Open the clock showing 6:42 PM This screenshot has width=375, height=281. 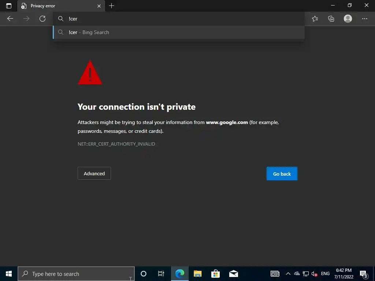click(344, 274)
